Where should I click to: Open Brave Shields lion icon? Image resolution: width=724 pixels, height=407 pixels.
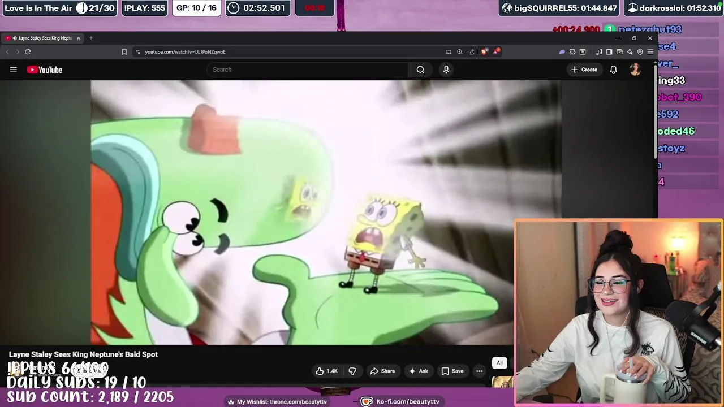tap(484, 51)
